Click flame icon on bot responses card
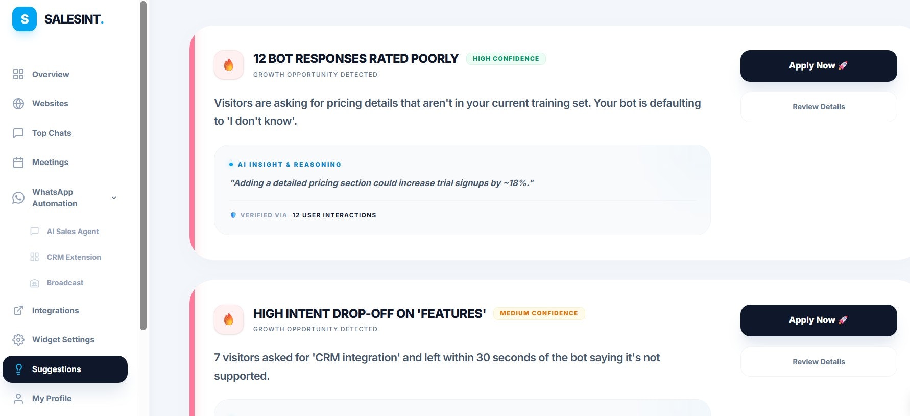Viewport: 910px width, 416px height. [x=229, y=65]
